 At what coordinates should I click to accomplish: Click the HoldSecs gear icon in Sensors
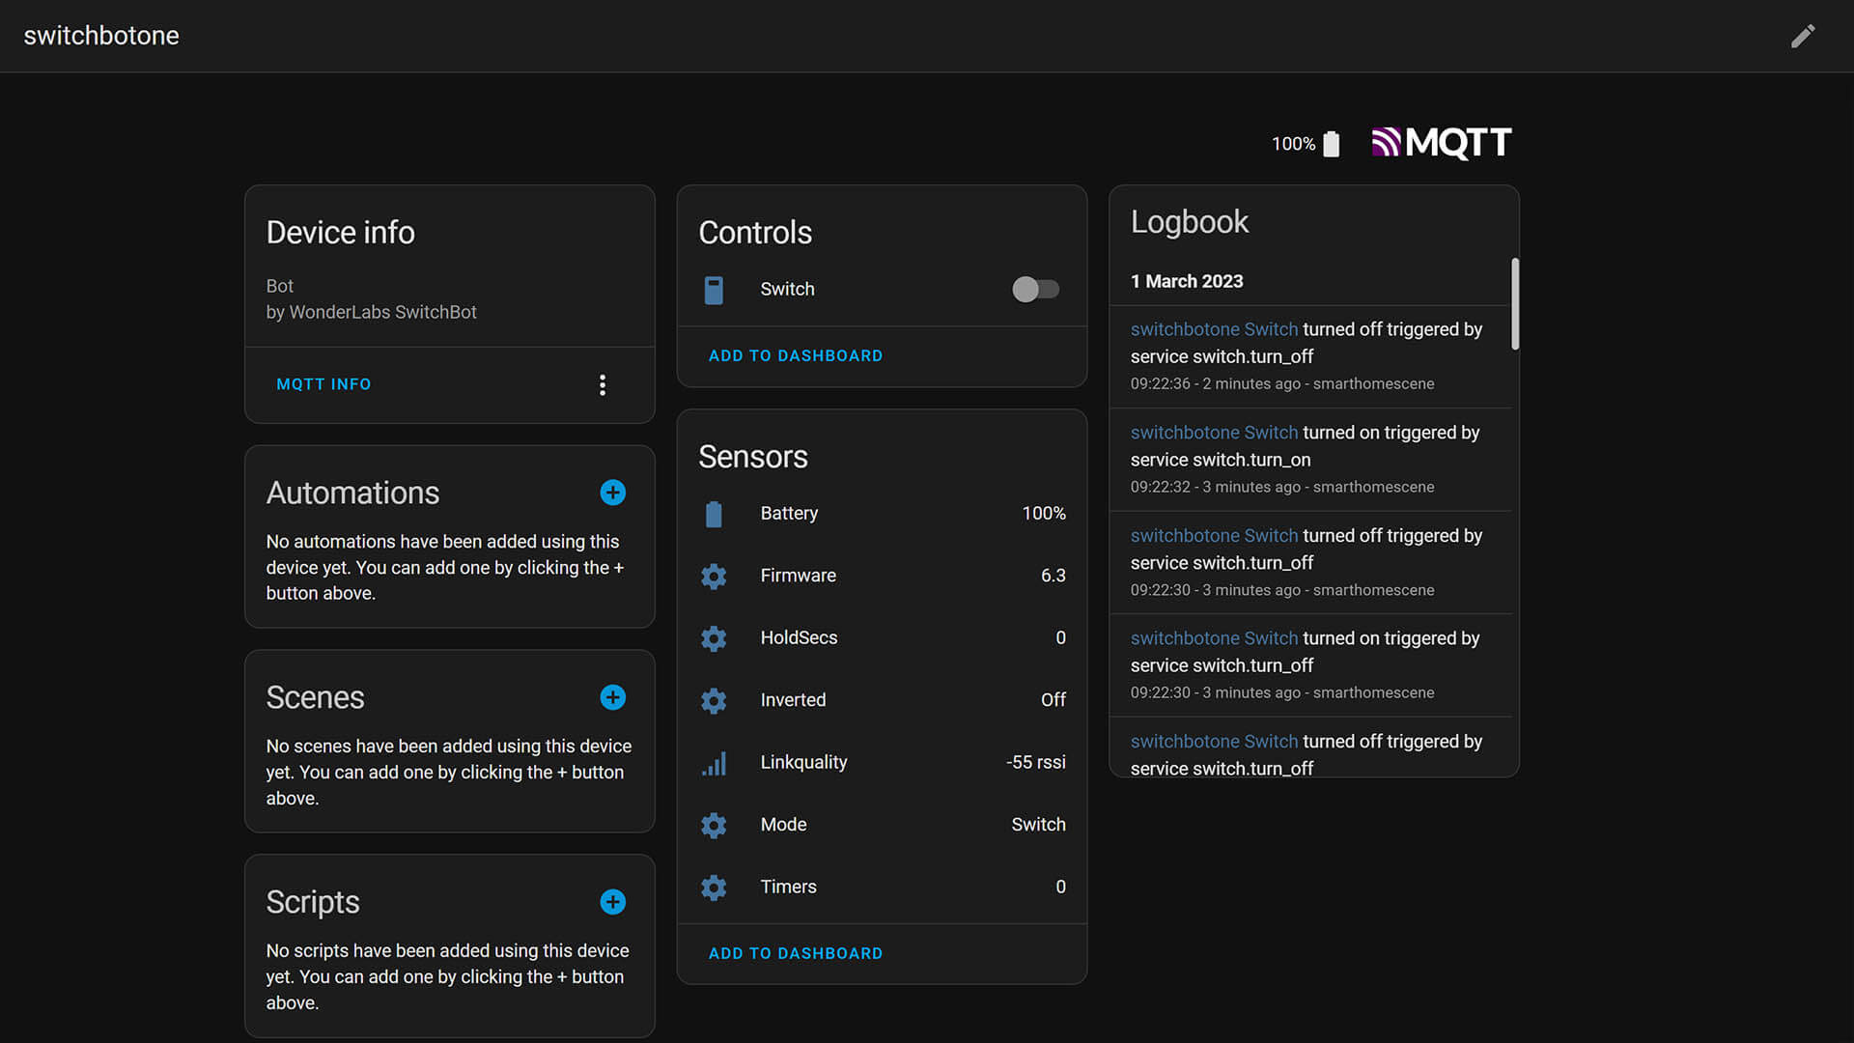[x=715, y=638]
